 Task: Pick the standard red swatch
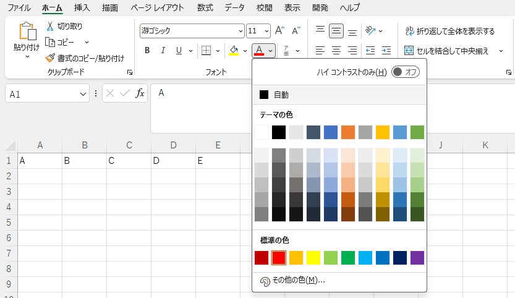[x=279, y=258]
